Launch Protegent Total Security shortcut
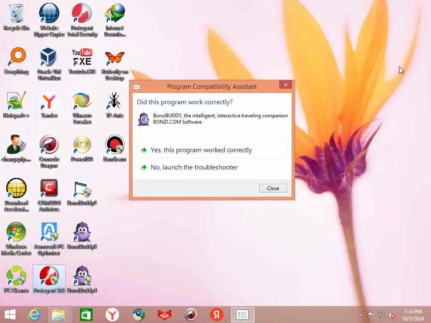This screenshot has height=323, width=431. coord(82,20)
